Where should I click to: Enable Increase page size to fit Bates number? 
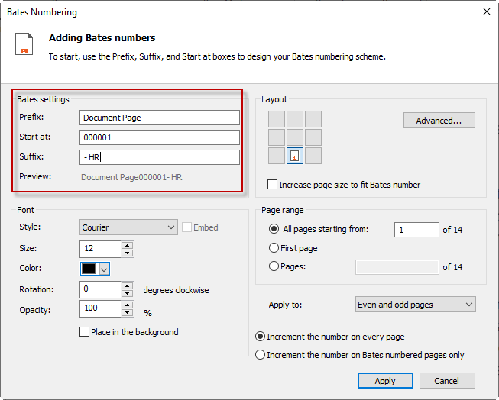(x=273, y=185)
